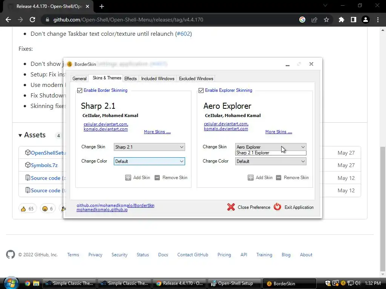The height and width of the screenshot is (289, 386).
Task: Bookmark this page with the star icon
Action: pos(326,20)
